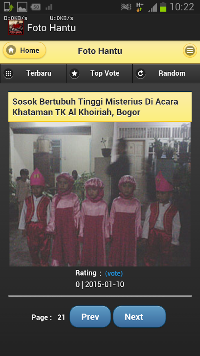The width and height of the screenshot is (200, 356).
Task: Switch to the Terbaru tab
Action: (33, 73)
